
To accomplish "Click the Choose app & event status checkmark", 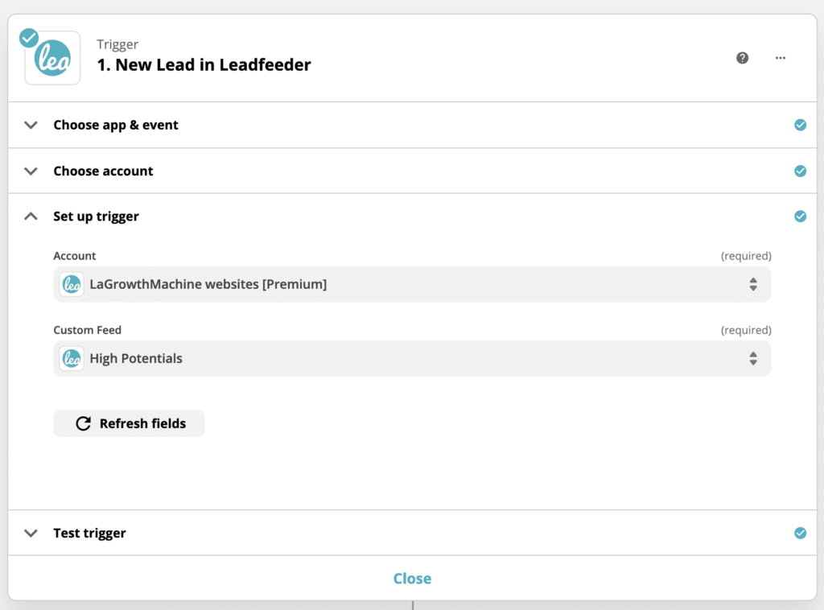I will click(x=800, y=125).
